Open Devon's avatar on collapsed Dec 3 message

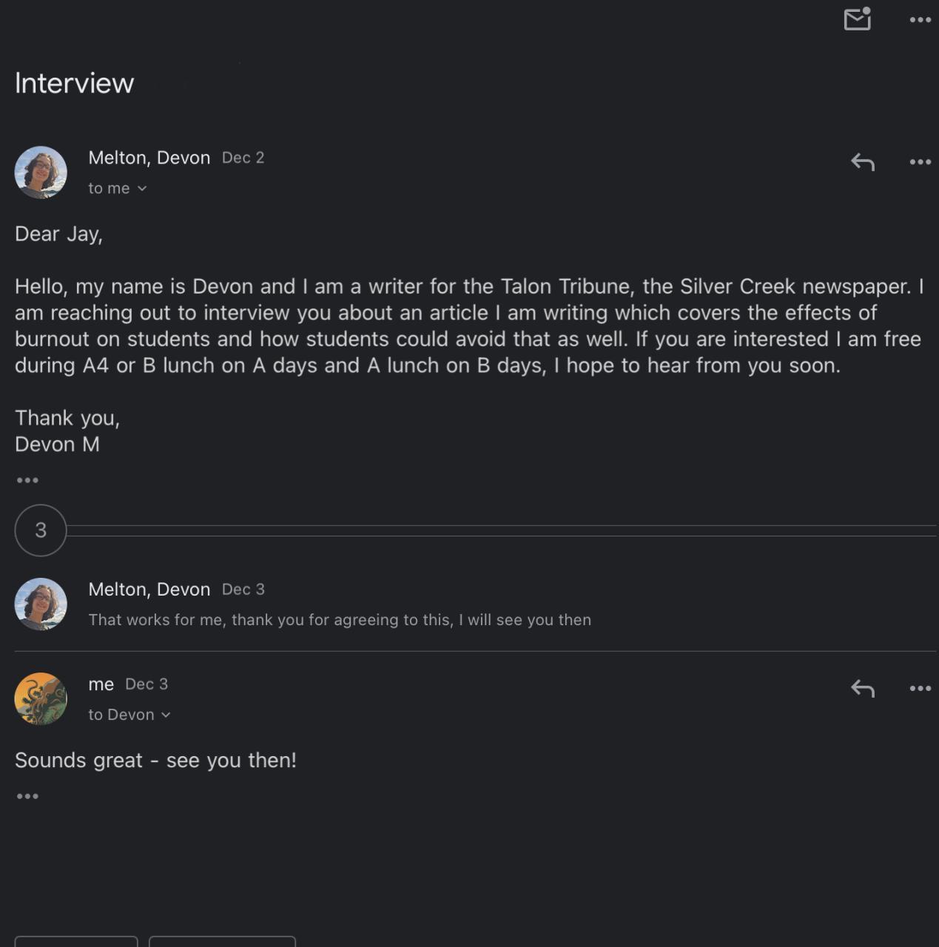coord(41,604)
